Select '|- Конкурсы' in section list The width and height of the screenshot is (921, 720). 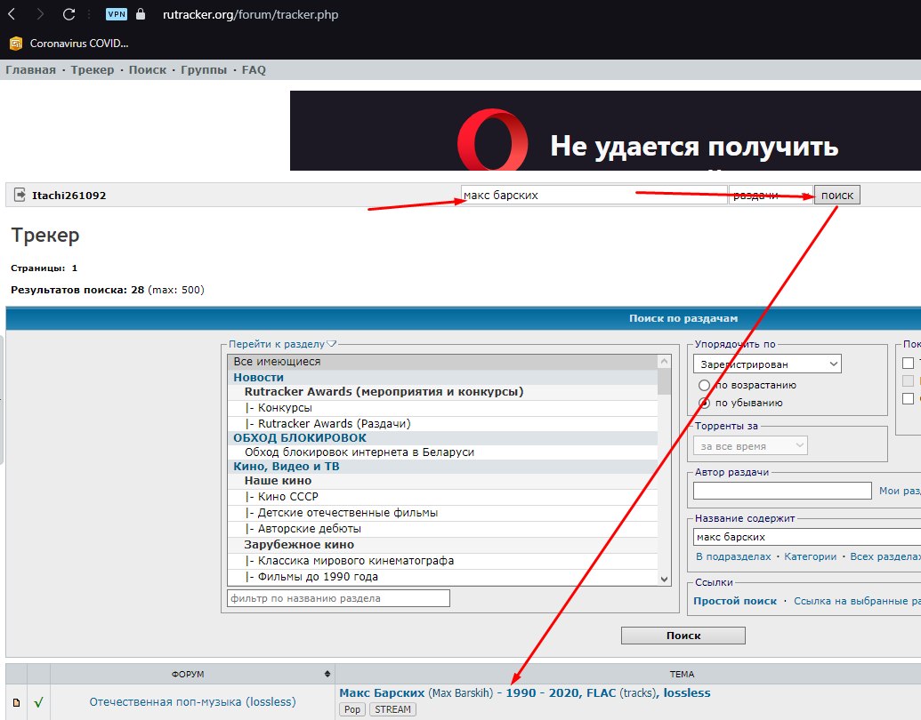point(442,408)
